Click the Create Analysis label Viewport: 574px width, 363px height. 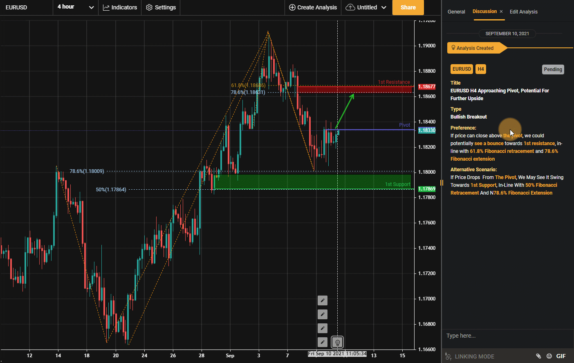click(x=317, y=7)
